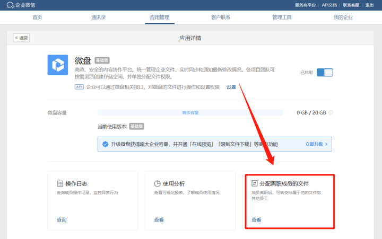Click the 剩余容量 capacity progress bar
The width and height of the screenshot is (382, 239).
190,113
